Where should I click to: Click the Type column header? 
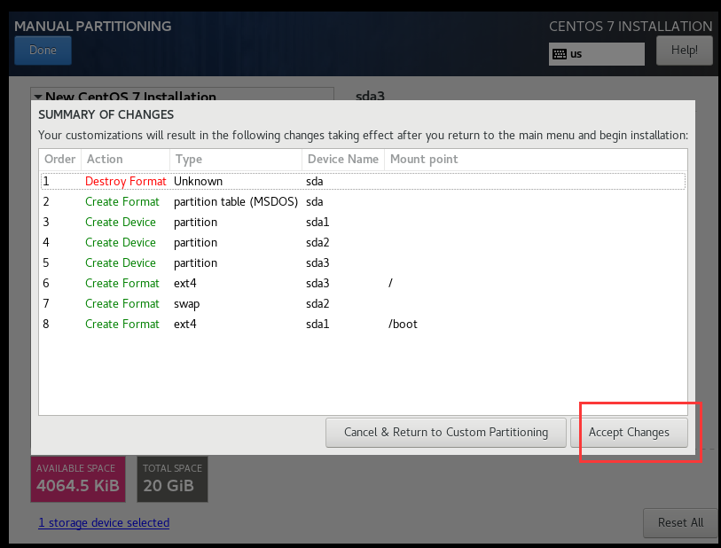coord(236,159)
